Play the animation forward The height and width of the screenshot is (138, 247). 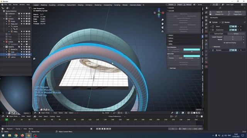[x=105, y=129]
